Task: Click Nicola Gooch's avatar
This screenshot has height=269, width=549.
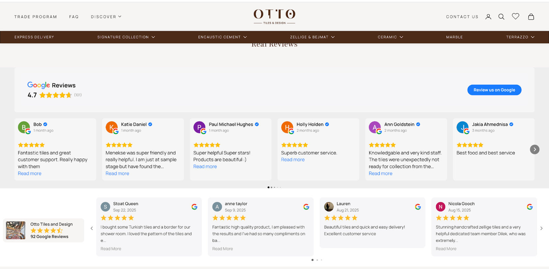Action: pos(441,207)
